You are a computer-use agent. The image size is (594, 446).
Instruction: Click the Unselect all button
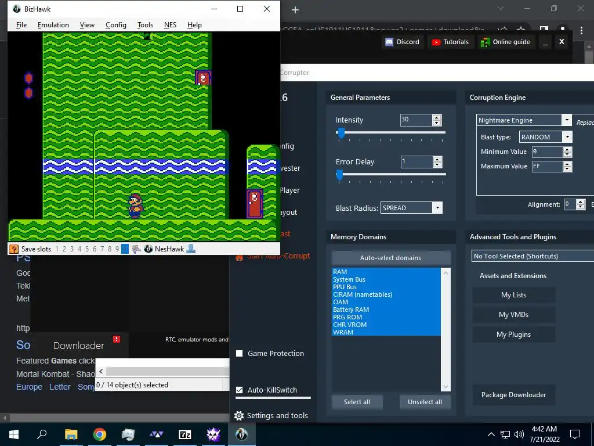(x=425, y=402)
